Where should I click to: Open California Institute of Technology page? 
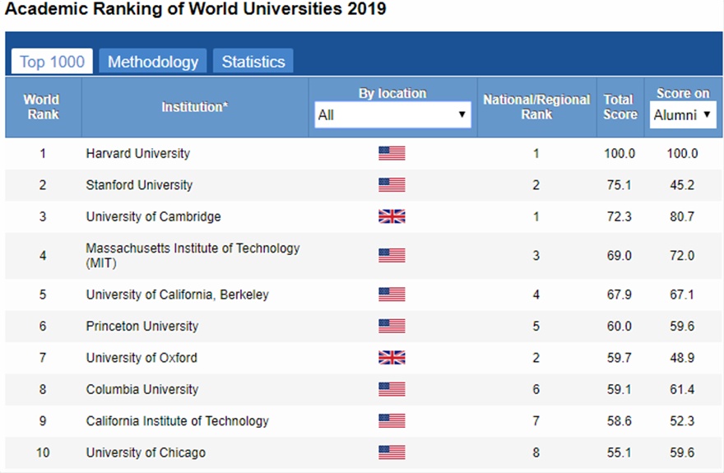pyautogui.click(x=177, y=421)
